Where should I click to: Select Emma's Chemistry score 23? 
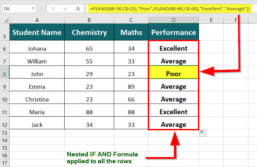(89, 85)
